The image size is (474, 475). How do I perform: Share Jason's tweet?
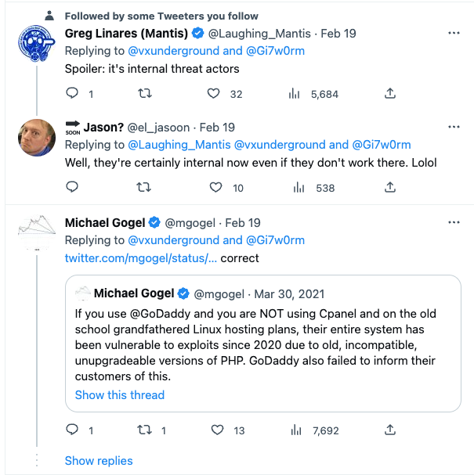tap(389, 187)
